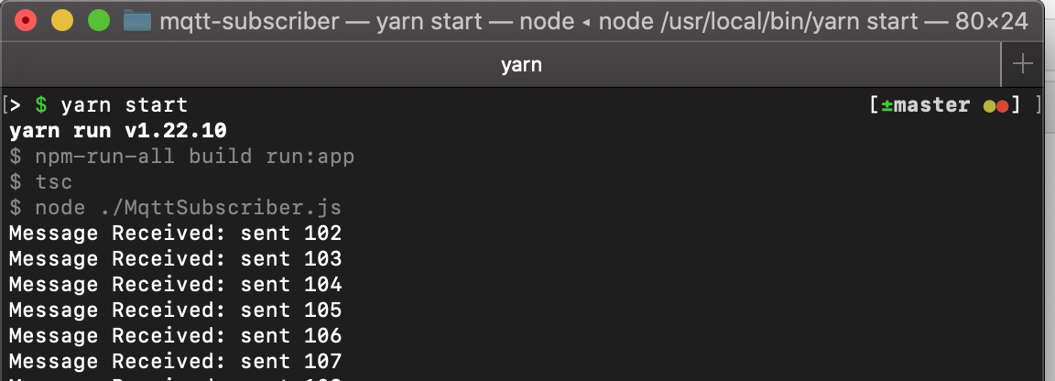Minimize window using the yellow button

pyautogui.click(x=62, y=21)
